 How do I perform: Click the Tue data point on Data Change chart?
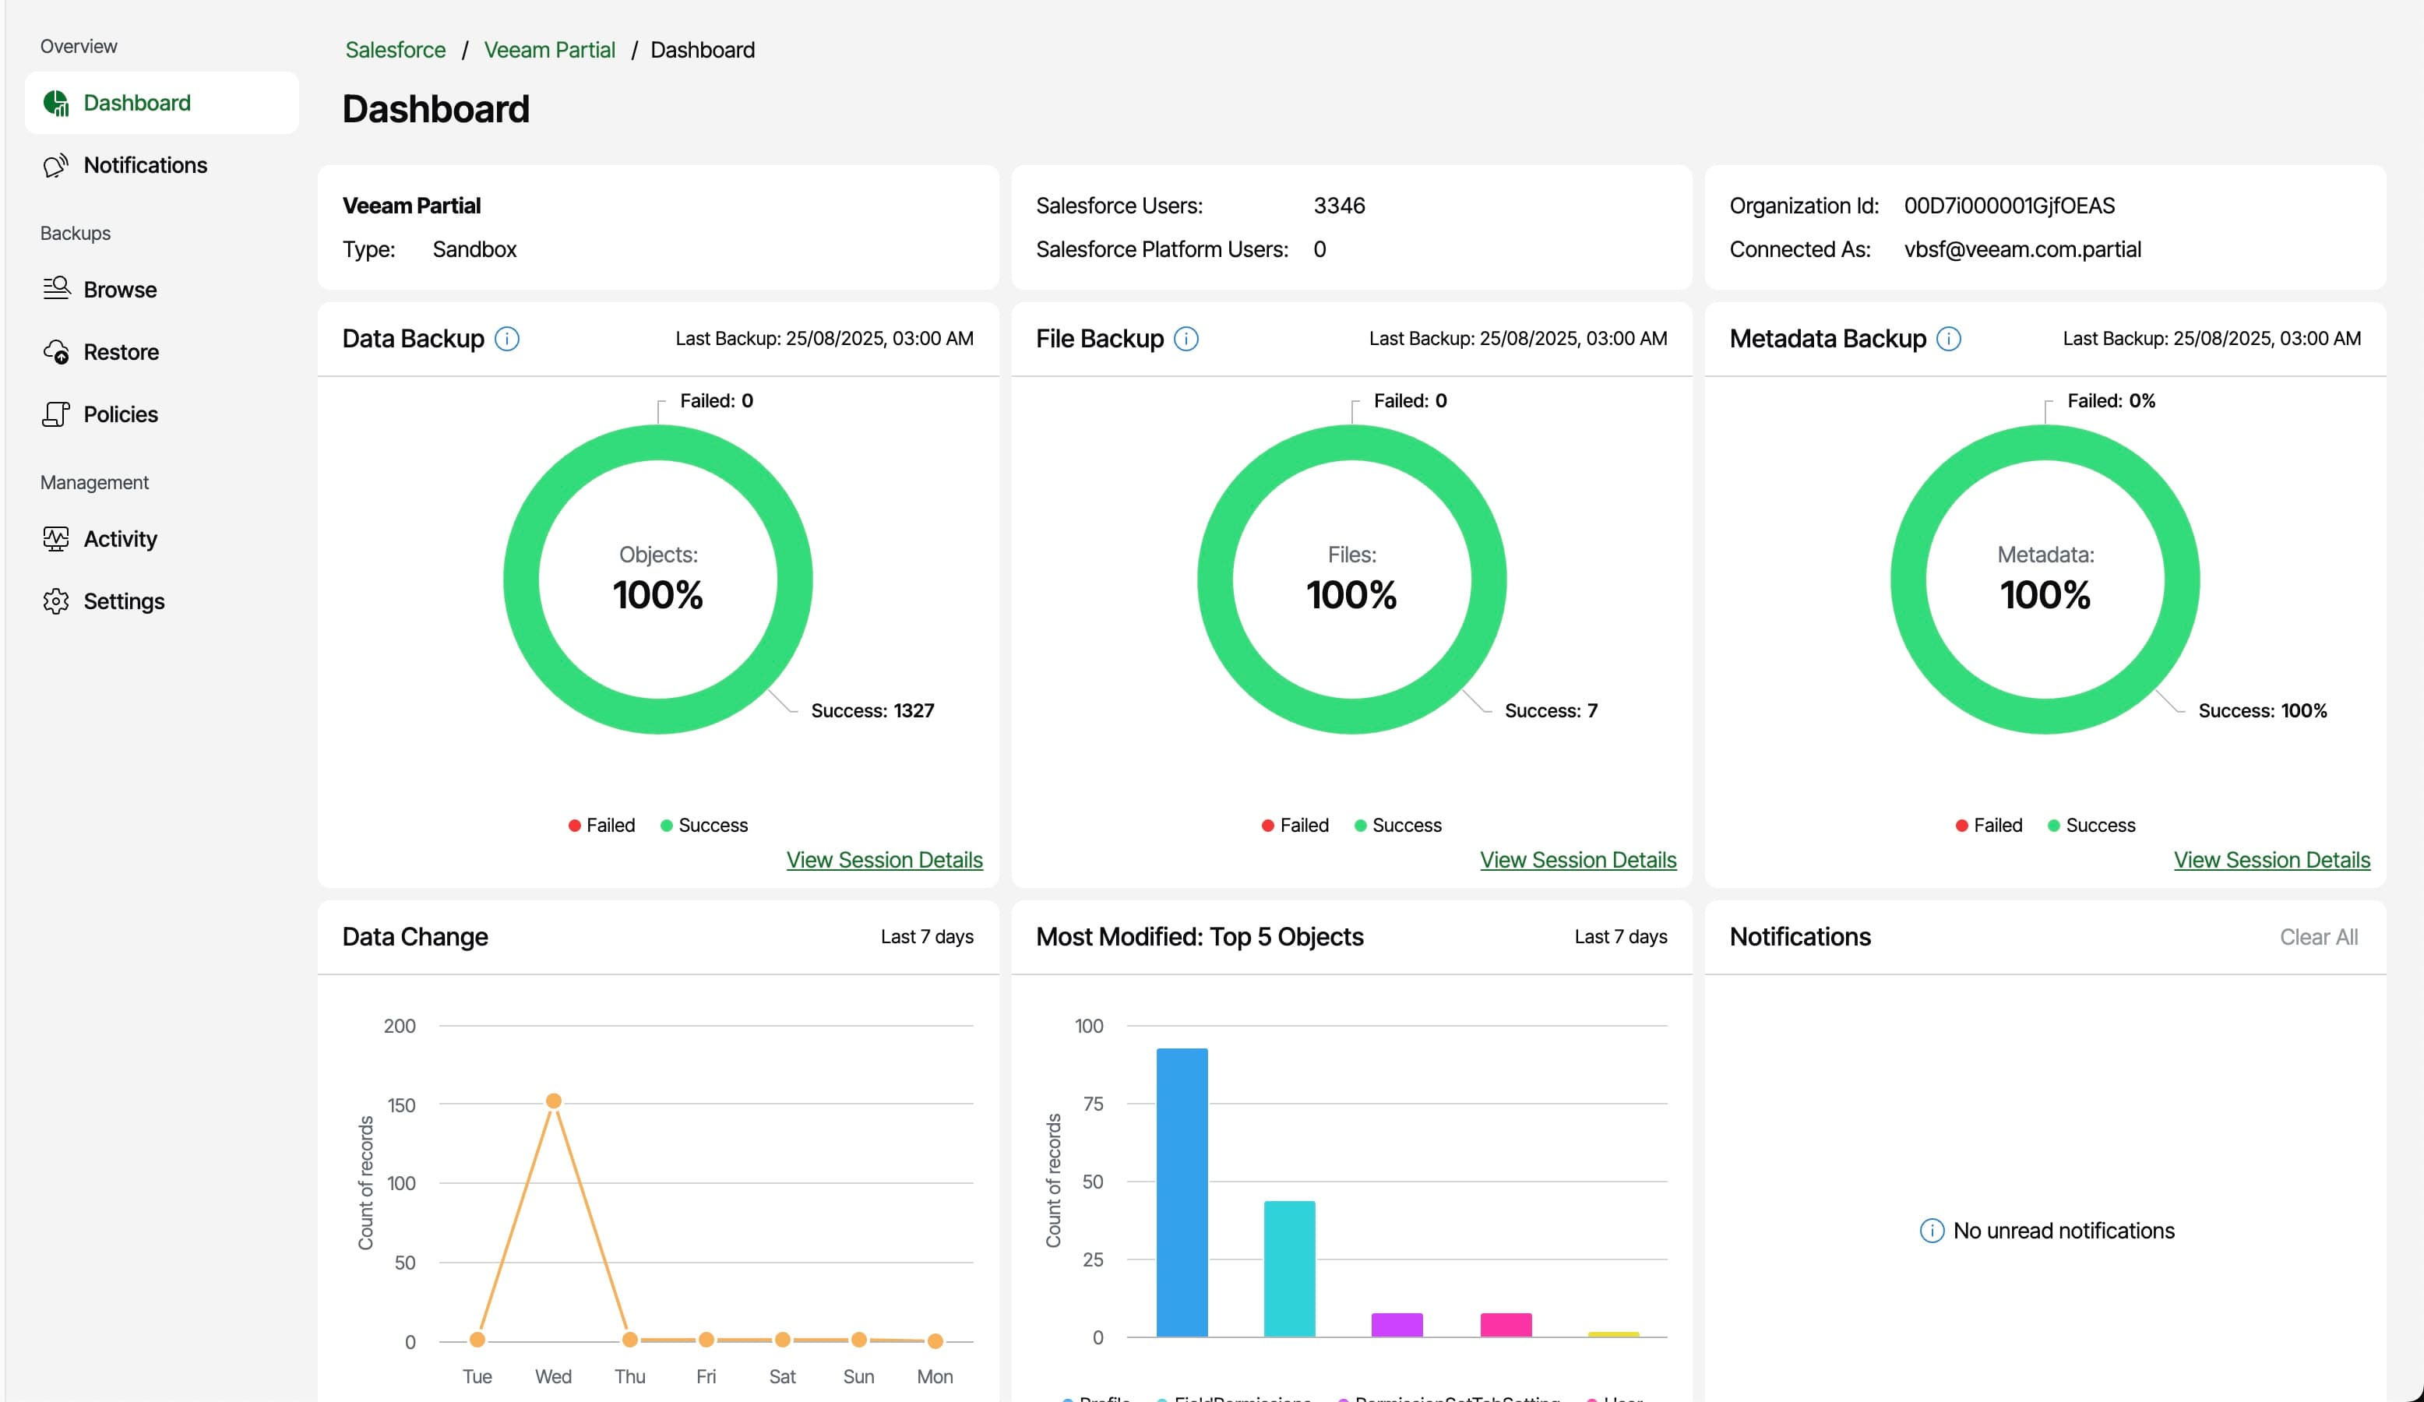click(x=477, y=1340)
